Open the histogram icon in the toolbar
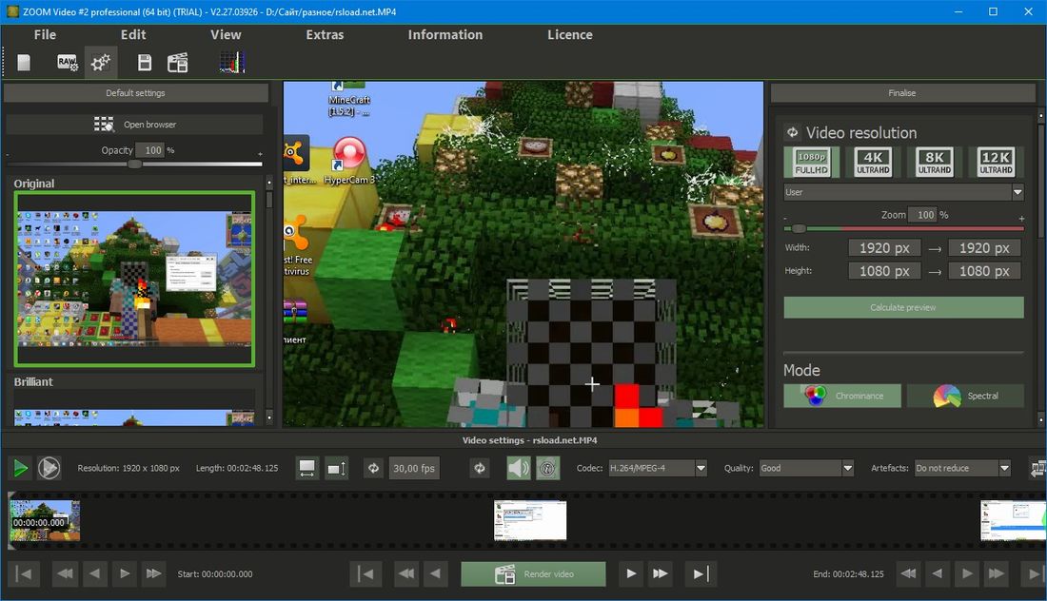Viewport: 1047px width, 601px height. click(x=231, y=63)
